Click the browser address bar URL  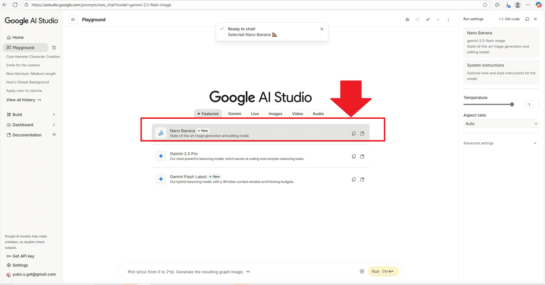[x=101, y=5]
